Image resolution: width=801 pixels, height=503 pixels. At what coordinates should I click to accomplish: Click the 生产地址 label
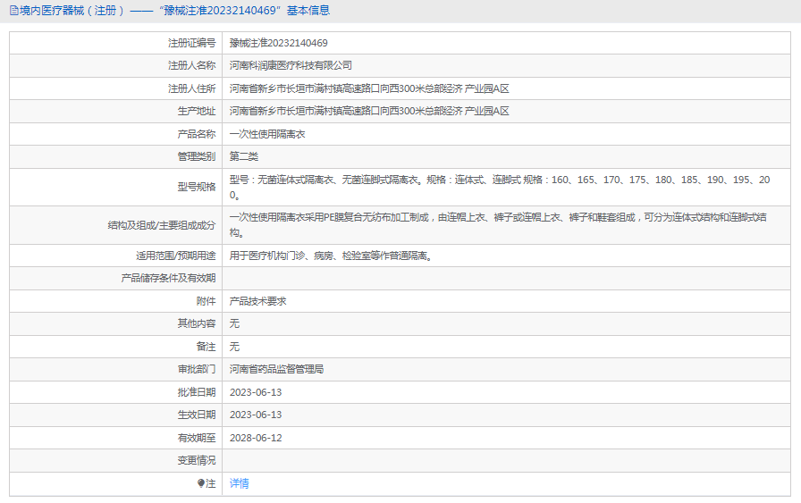coord(197,112)
